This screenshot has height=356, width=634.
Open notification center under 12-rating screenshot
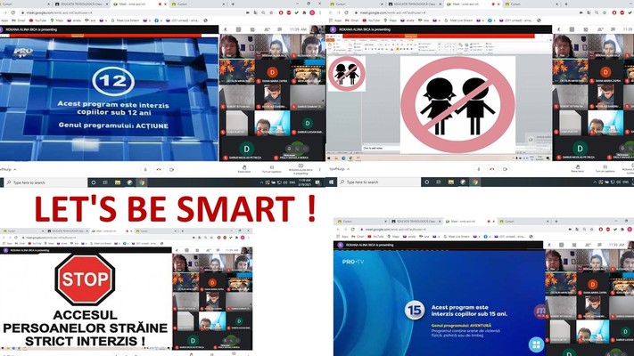click(317, 182)
